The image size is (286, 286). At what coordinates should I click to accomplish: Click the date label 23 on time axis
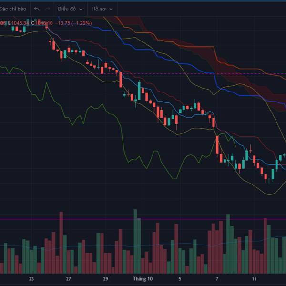point(31,279)
